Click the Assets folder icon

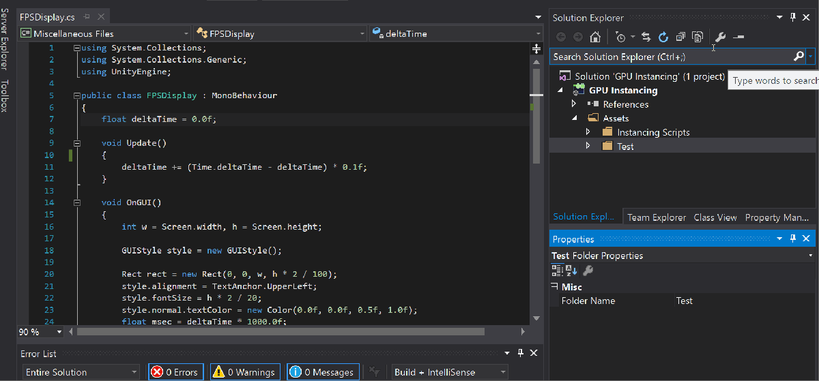pos(593,119)
